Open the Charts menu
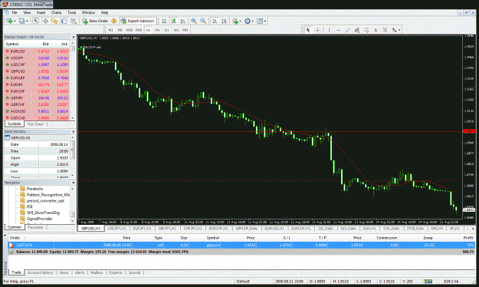Viewport: 479px width, 287px height. tap(56, 12)
